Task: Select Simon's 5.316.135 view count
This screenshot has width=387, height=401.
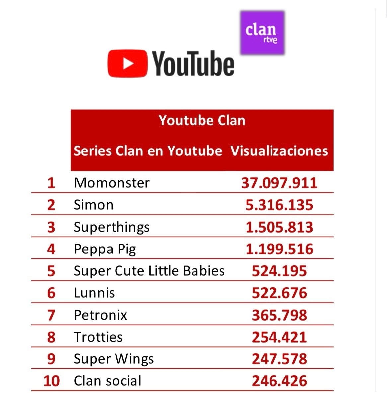Action: pyautogui.click(x=279, y=205)
